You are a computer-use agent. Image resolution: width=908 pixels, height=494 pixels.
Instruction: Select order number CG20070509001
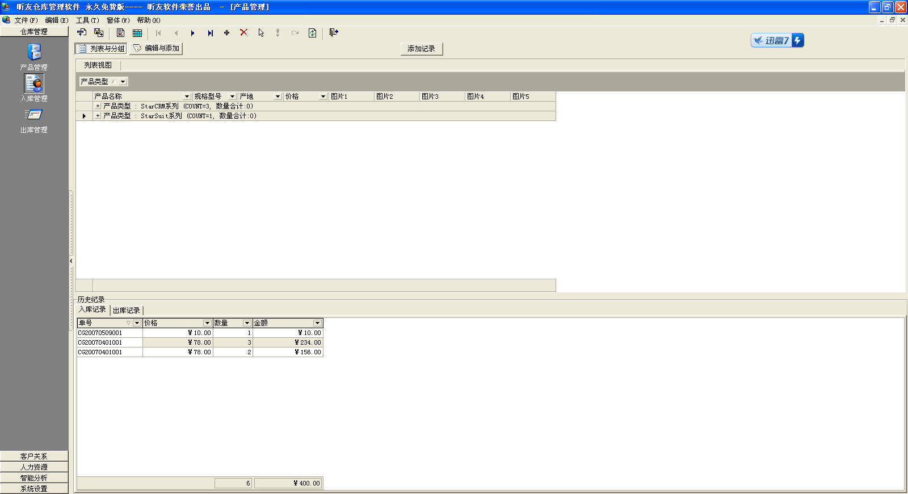click(110, 333)
